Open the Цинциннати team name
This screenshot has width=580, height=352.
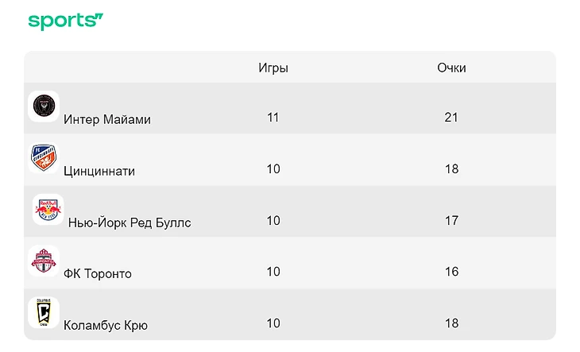(x=99, y=171)
